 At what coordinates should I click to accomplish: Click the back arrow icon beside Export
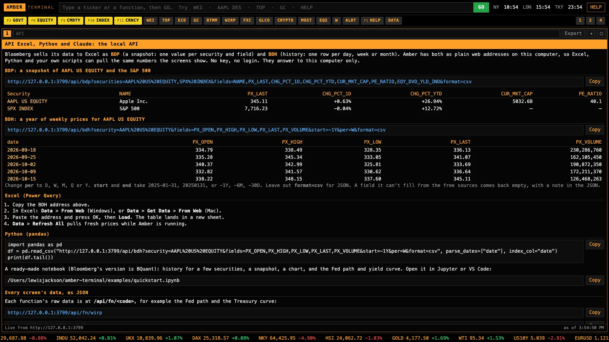[x=591, y=33]
